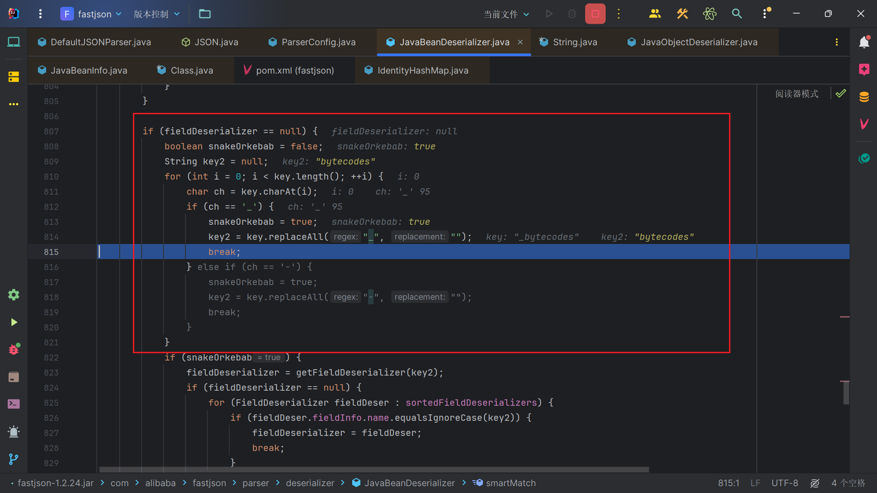Click the build tools hammer icon
This screenshot has height=493, width=877.
tap(682, 14)
